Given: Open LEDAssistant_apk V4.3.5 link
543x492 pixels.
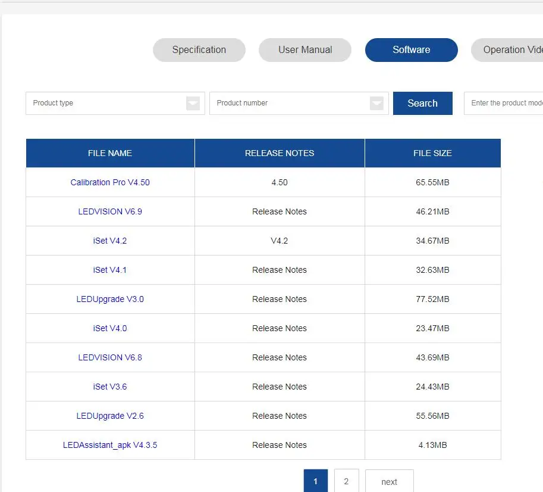Looking at the screenshot, I should point(110,445).
